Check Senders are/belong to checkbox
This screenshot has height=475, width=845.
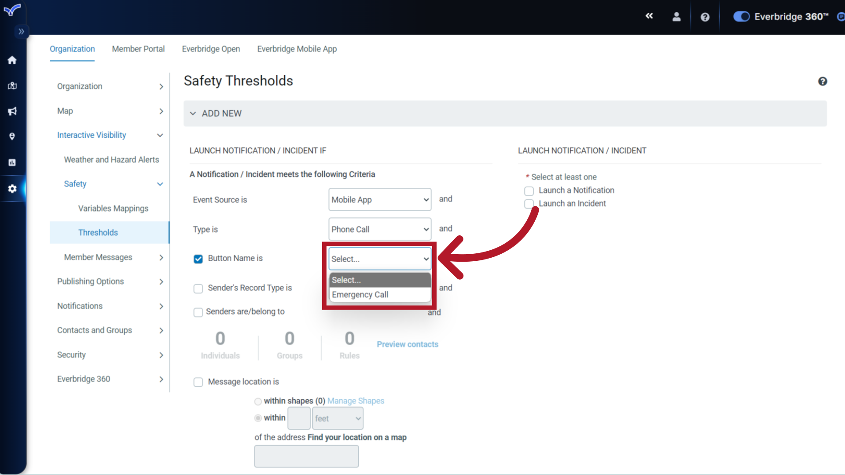pyautogui.click(x=198, y=312)
